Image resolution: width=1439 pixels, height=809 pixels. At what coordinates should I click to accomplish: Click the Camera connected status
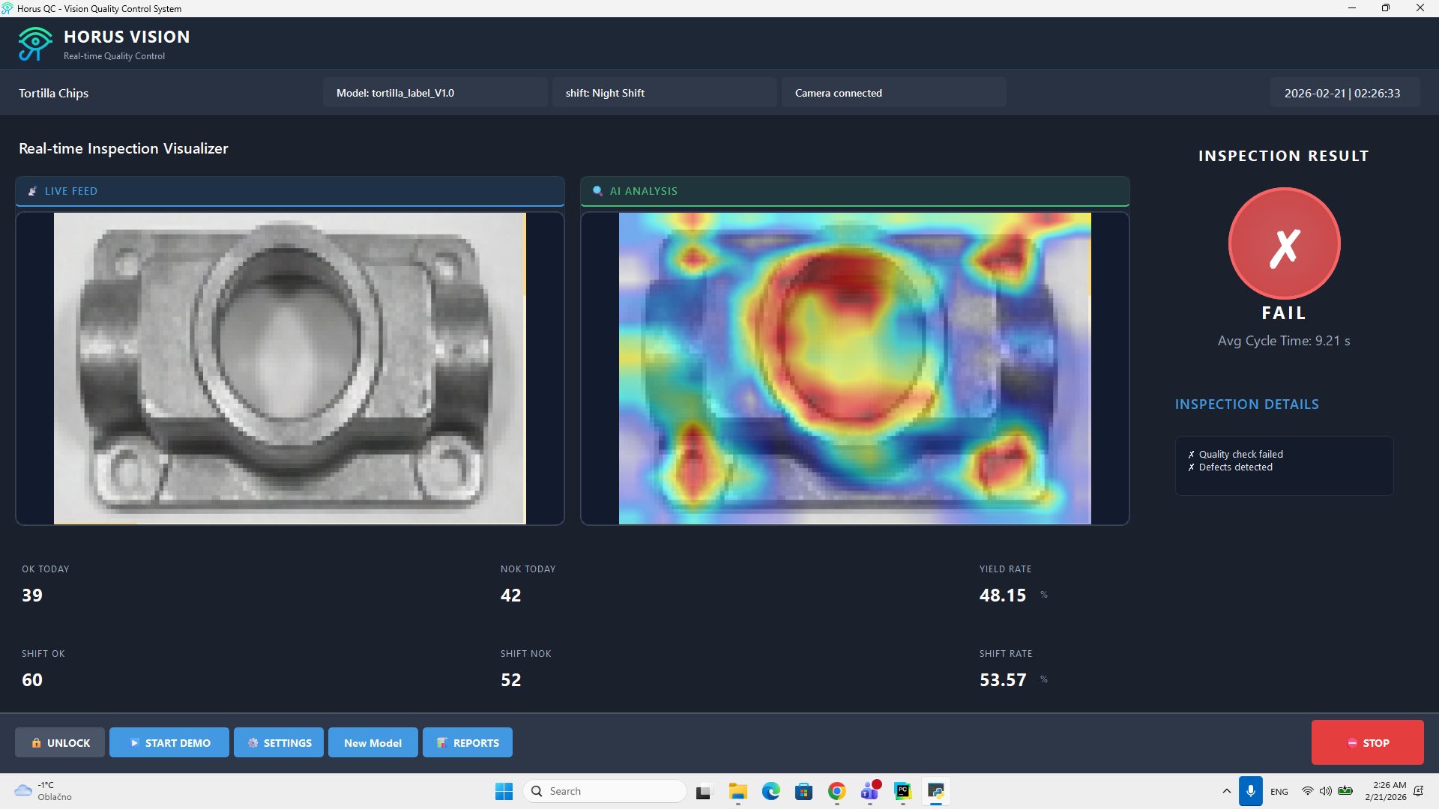click(894, 93)
